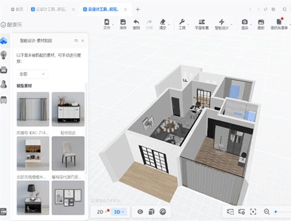
Task: Click the zoom out magnifier icon
Action: 267,212
